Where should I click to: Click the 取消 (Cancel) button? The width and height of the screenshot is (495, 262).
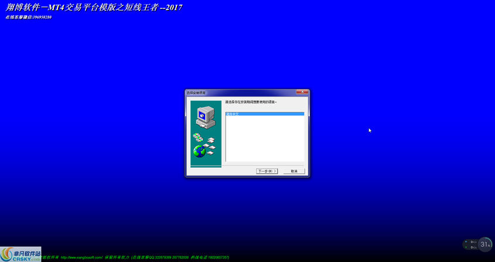click(x=294, y=171)
